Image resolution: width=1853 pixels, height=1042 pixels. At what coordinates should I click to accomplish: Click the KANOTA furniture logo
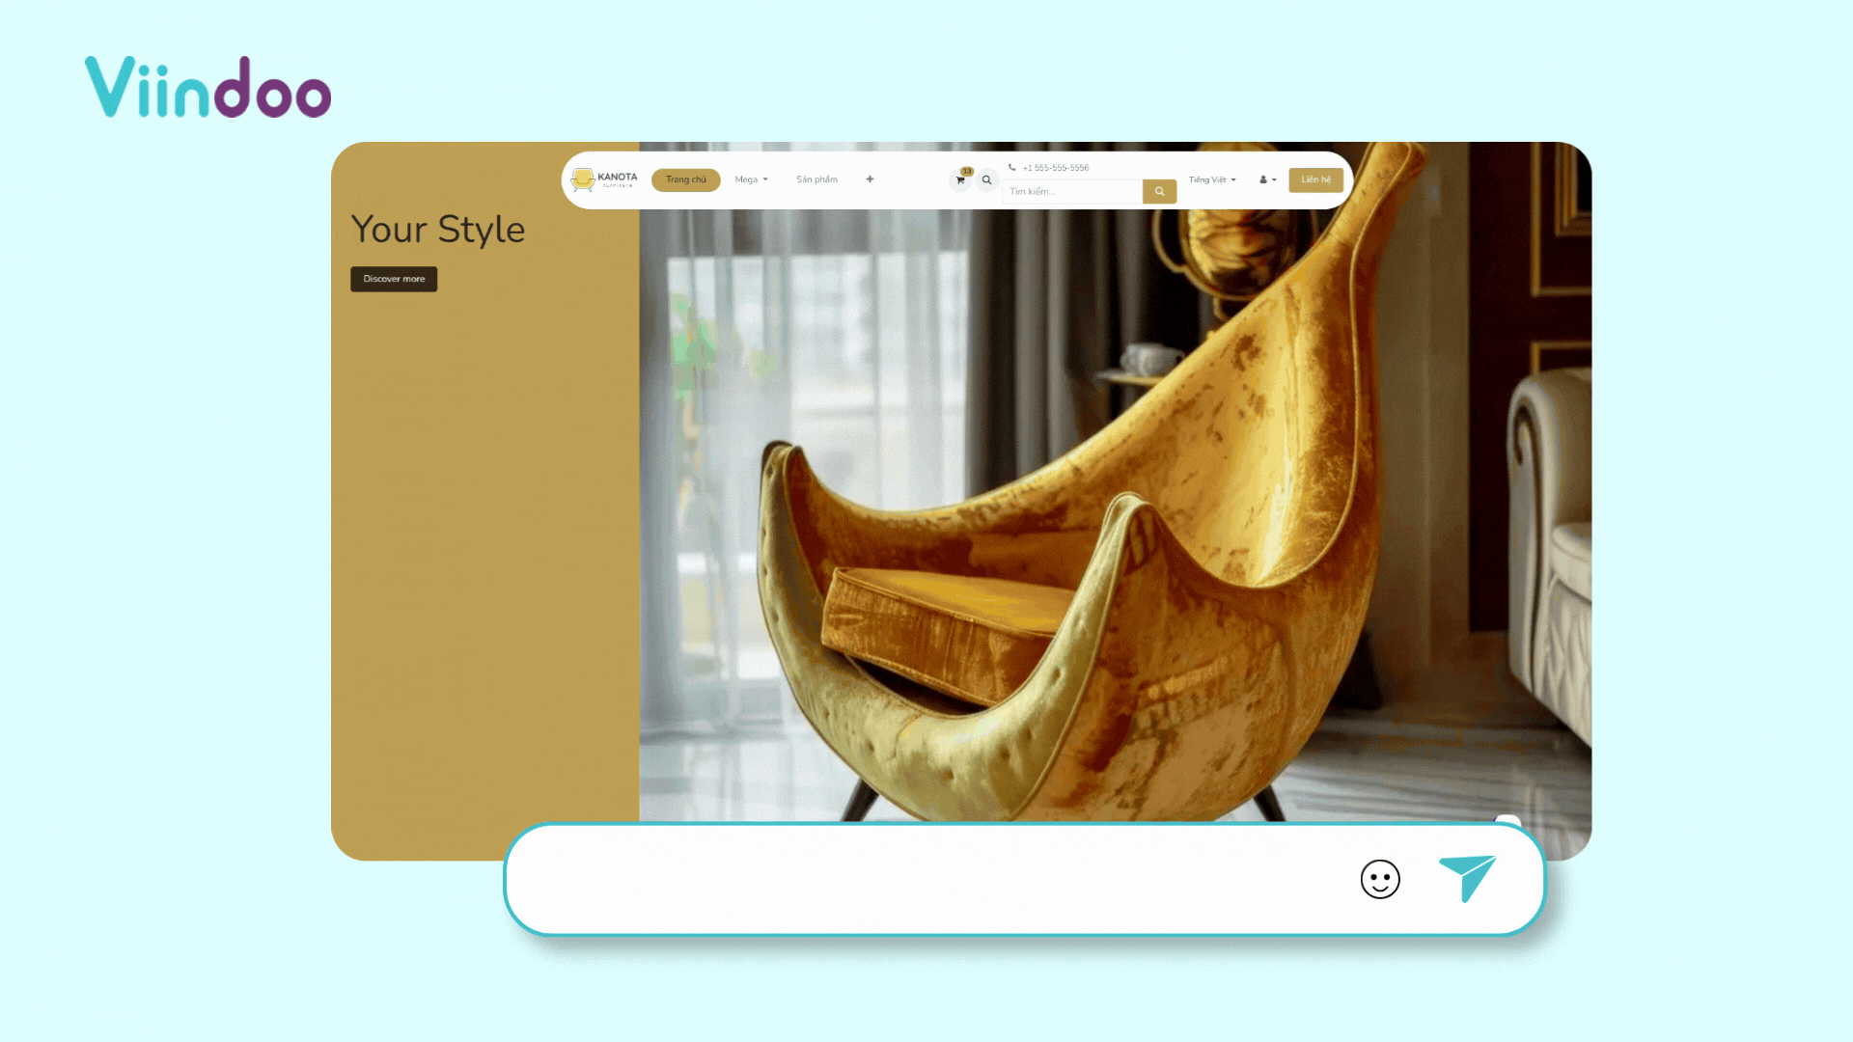click(x=604, y=179)
